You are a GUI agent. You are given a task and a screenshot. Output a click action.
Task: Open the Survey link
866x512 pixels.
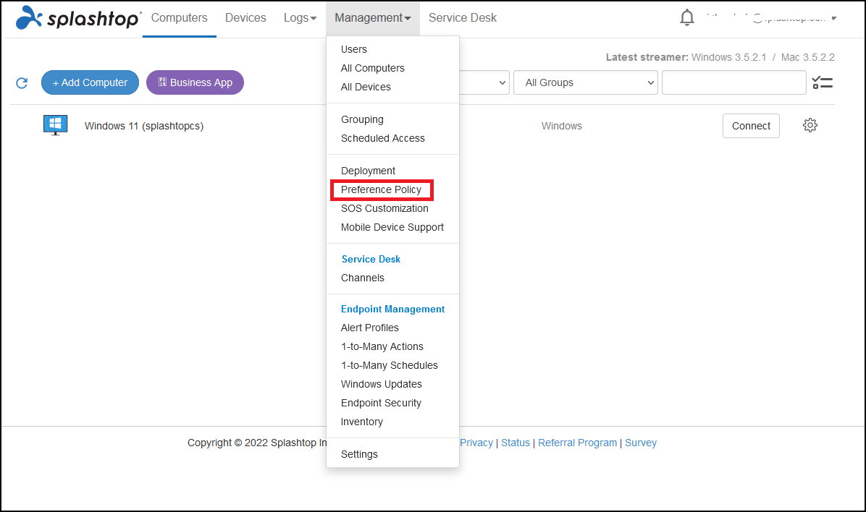point(641,443)
